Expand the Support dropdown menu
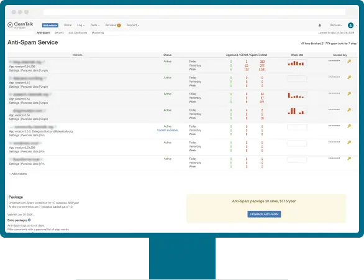 pyautogui.click(x=133, y=25)
